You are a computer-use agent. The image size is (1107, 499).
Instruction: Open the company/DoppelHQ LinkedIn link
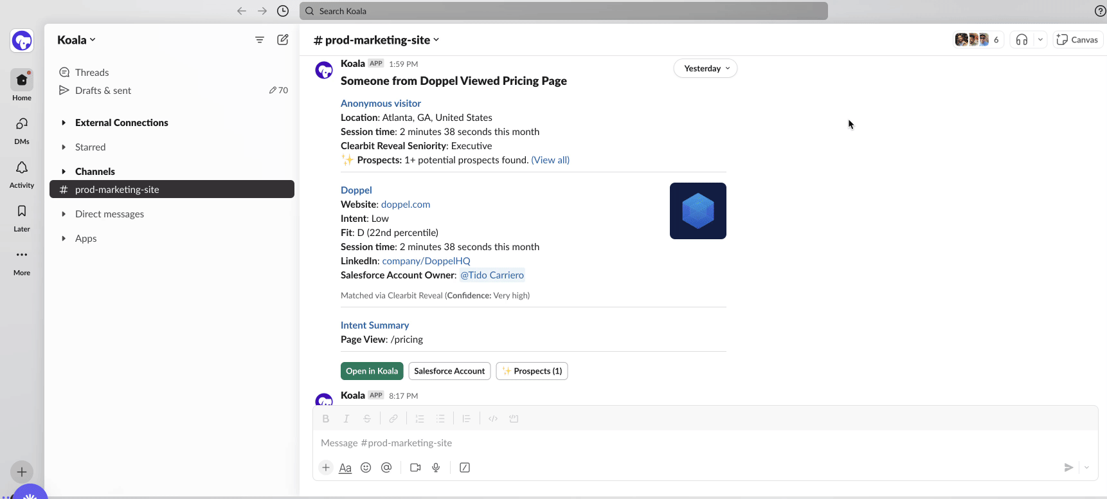[426, 261]
